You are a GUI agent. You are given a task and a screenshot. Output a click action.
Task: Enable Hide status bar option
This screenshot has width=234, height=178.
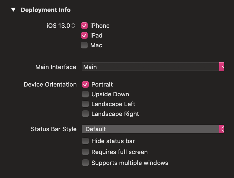(85, 141)
